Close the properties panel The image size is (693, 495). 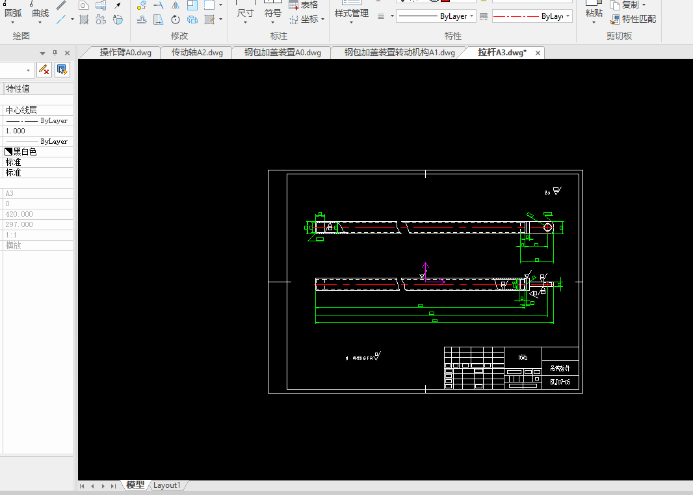pyautogui.click(x=67, y=53)
